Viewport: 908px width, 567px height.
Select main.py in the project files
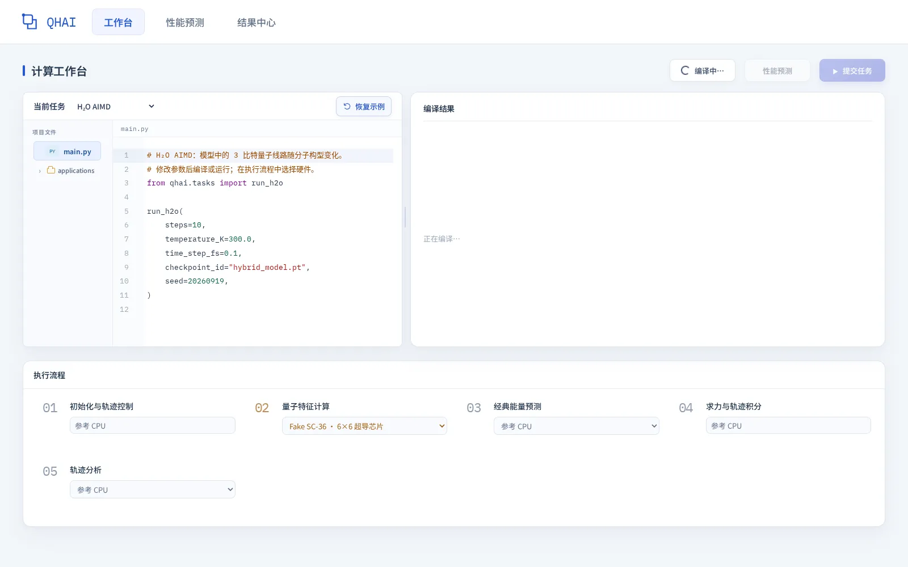(x=67, y=151)
